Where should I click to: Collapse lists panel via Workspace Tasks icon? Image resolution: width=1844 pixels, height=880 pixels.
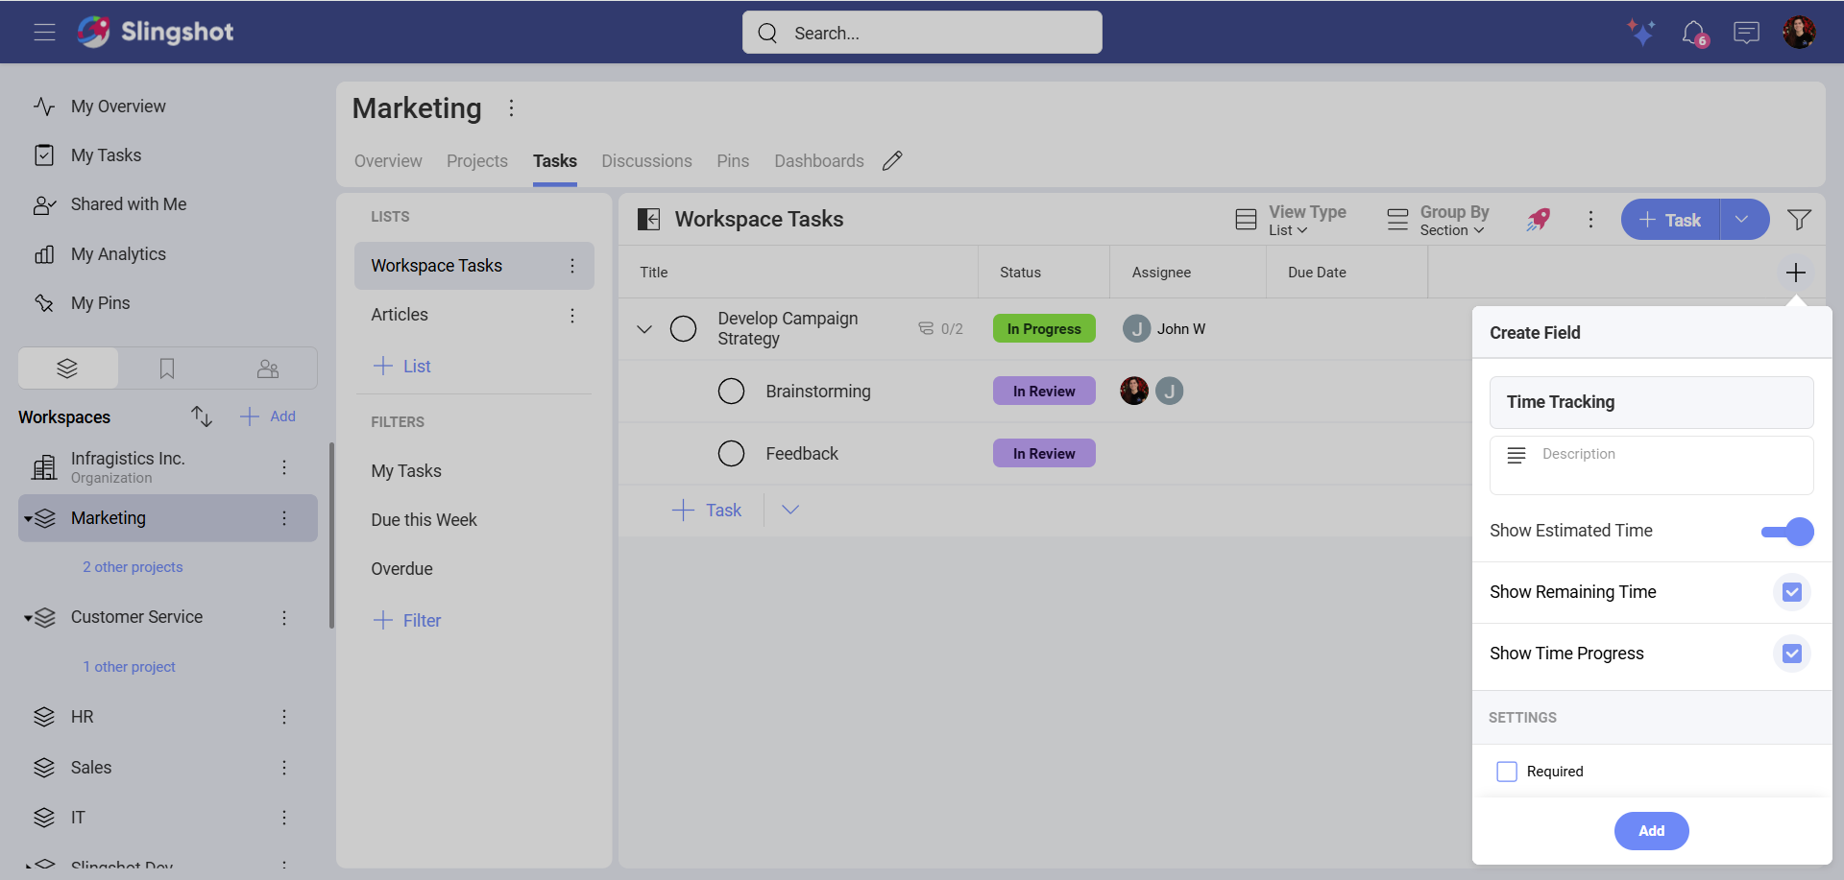pos(649,220)
